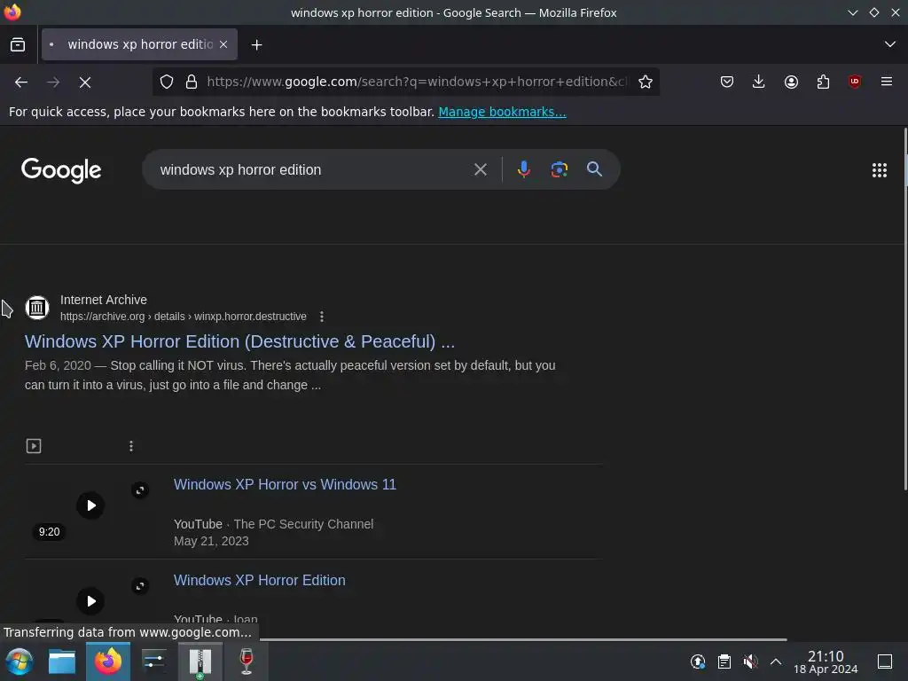Open clipboard tray icon
The image size is (908, 681).
click(x=724, y=661)
